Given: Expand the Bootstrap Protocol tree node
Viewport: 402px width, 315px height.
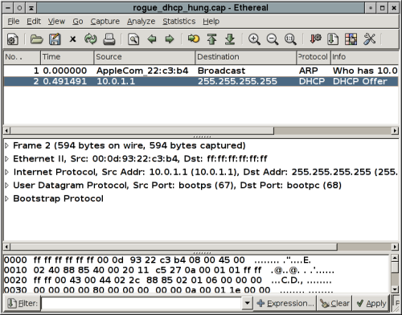Looking at the screenshot, I should pyautogui.click(x=7, y=198).
